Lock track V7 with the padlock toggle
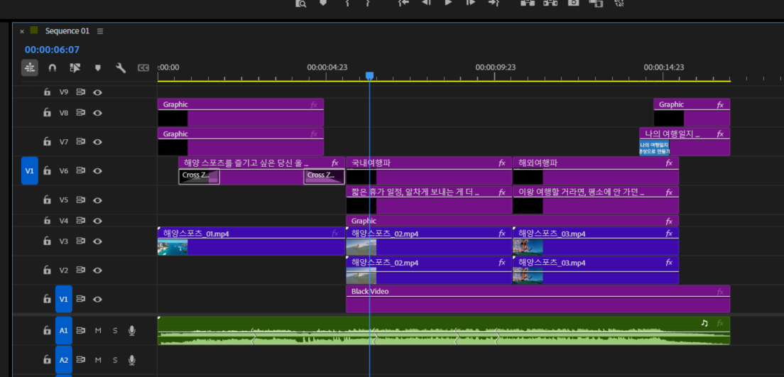784x377 pixels. (47, 142)
